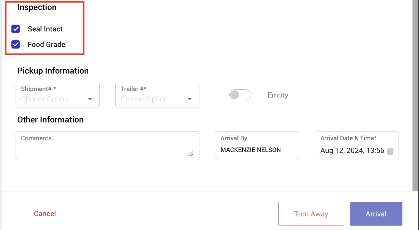The height and width of the screenshot is (230, 419).
Task: Open the Shipment# dropdown
Action: (57, 95)
